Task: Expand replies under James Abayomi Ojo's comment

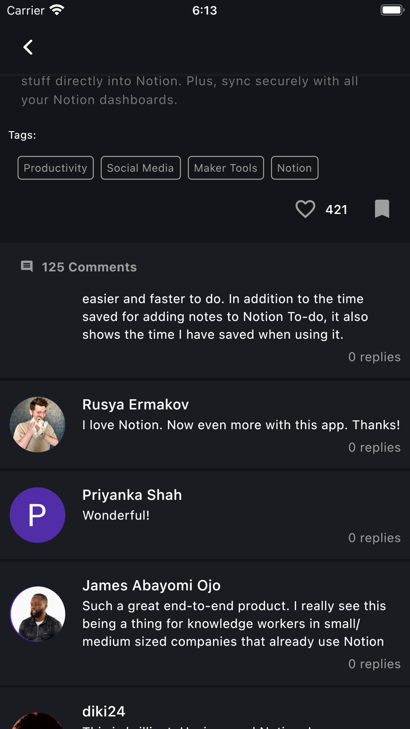Action: (x=374, y=664)
